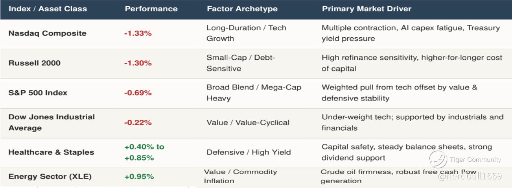Select the Long-Duration / Tech Growth cell

click(247, 33)
